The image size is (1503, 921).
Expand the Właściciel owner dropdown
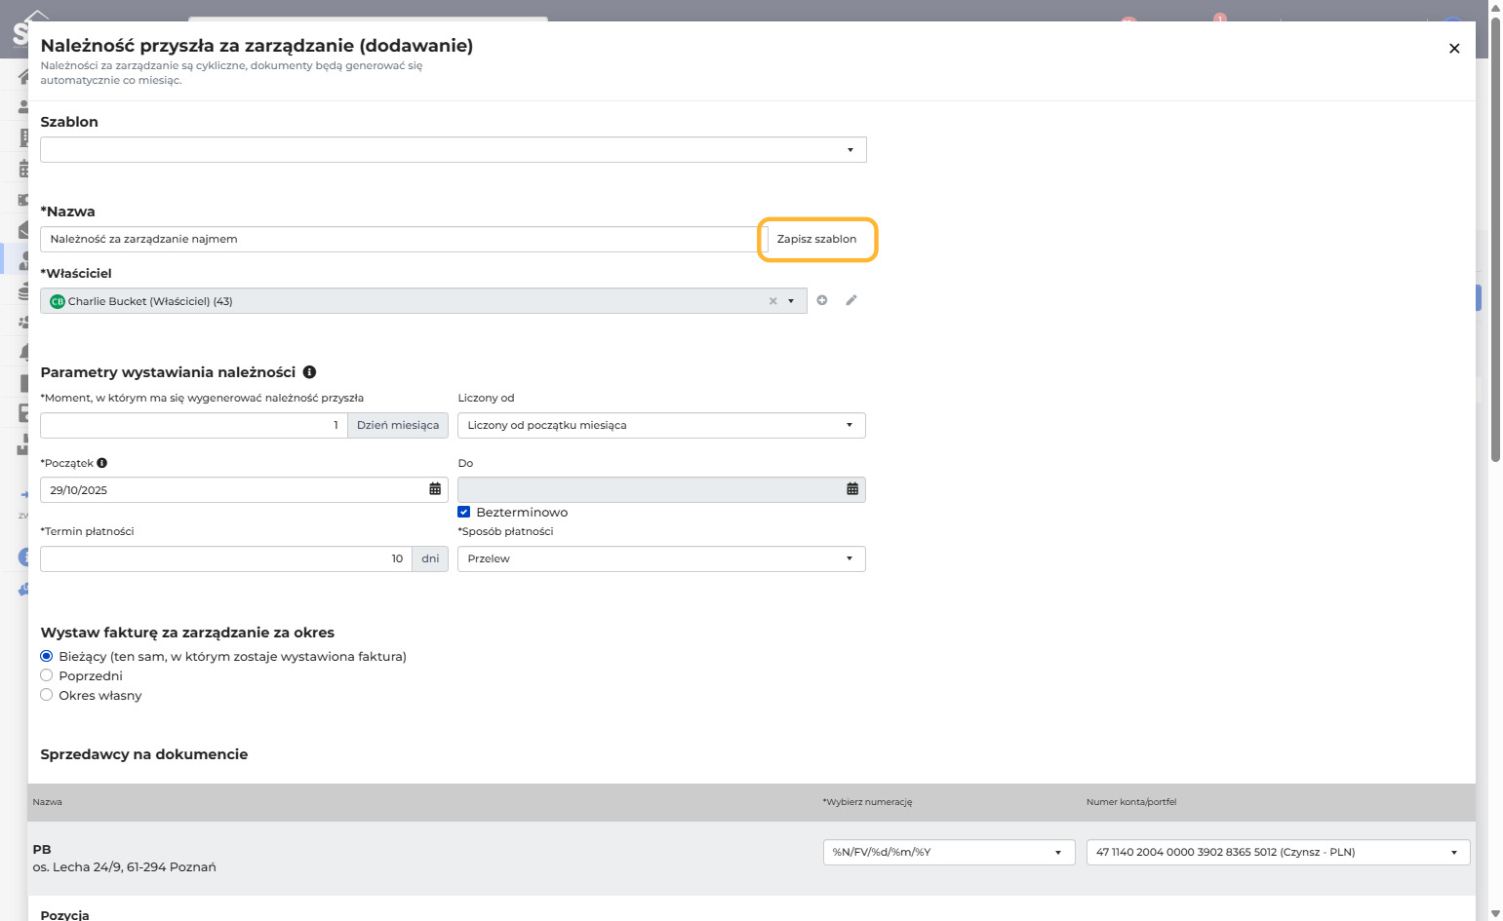[791, 301]
